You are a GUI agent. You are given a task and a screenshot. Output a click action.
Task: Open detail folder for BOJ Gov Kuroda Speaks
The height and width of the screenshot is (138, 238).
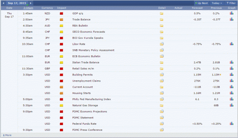(161, 38)
